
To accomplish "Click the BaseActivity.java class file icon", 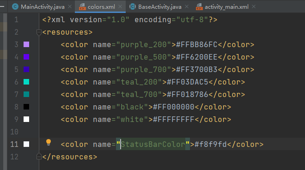I will coord(133,7).
